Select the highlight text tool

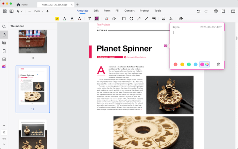click(x=57, y=19)
